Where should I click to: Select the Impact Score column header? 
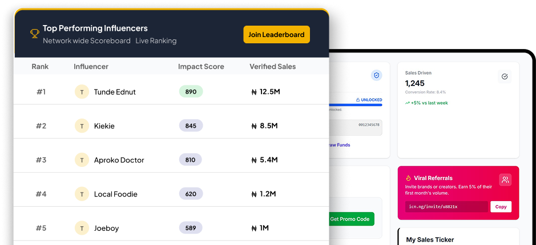point(201,67)
